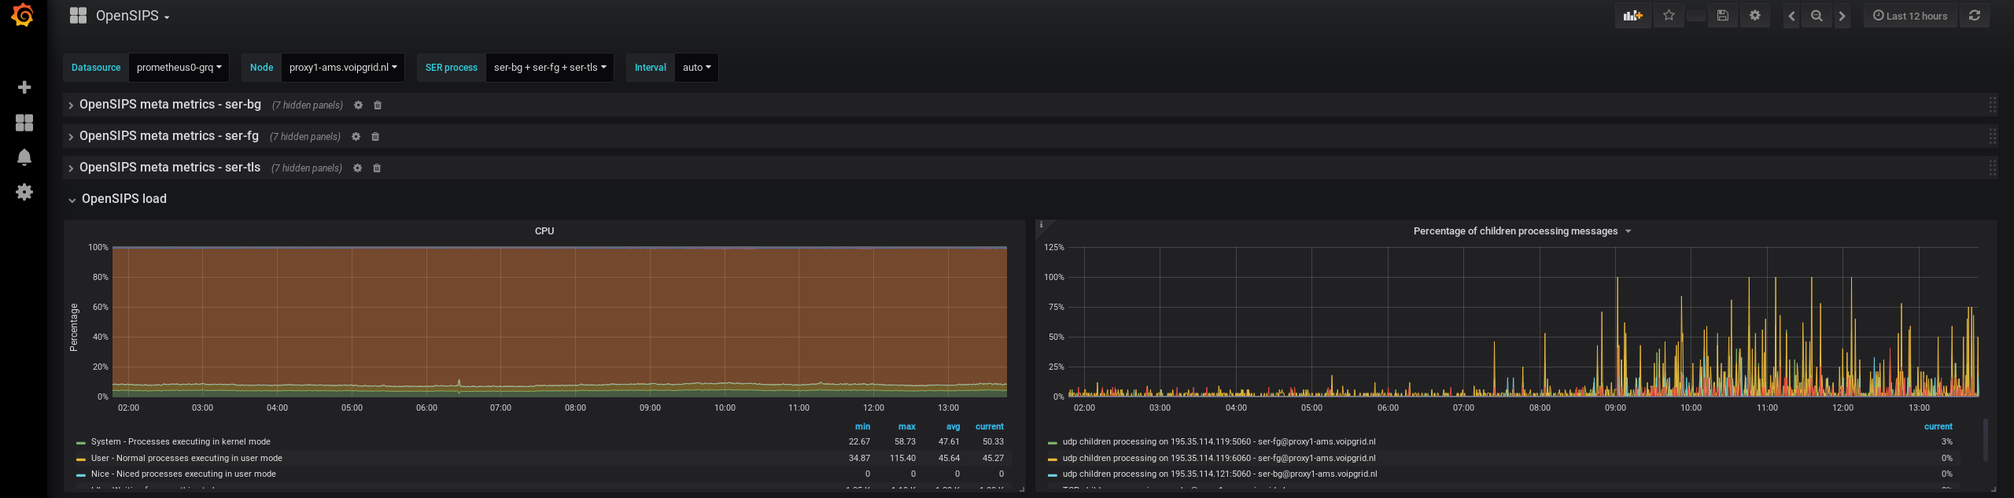Image resolution: width=2014 pixels, height=498 pixels.
Task: Open settings gear for ser-fg row
Action: tap(356, 137)
